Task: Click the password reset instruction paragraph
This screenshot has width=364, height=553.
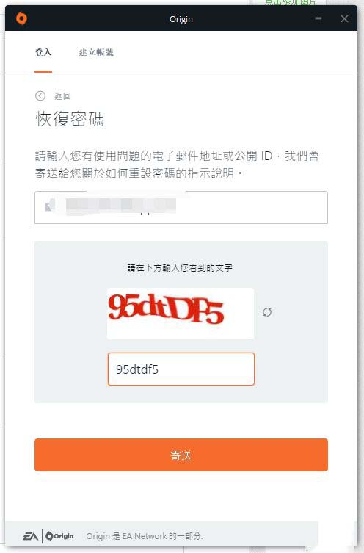Action: (x=178, y=165)
